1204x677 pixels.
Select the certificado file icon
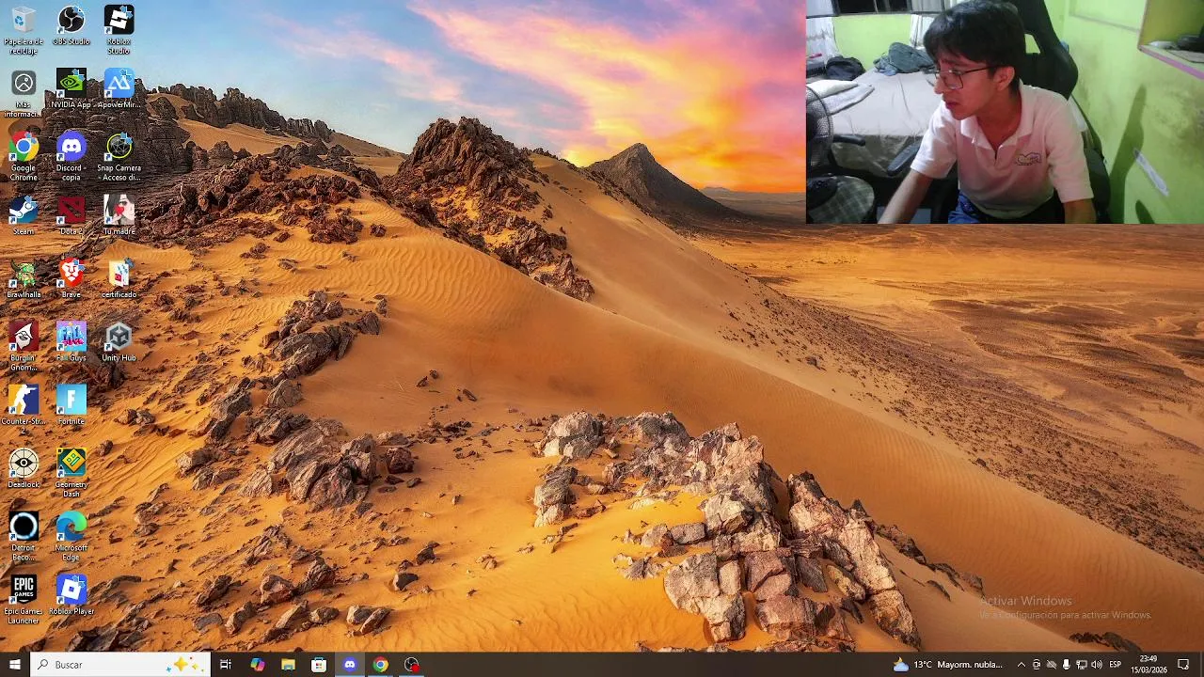(119, 279)
